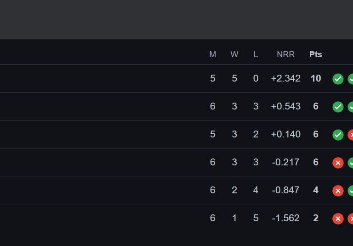Click the NRR column header
The width and height of the screenshot is (353, 246).
point(286,55)
